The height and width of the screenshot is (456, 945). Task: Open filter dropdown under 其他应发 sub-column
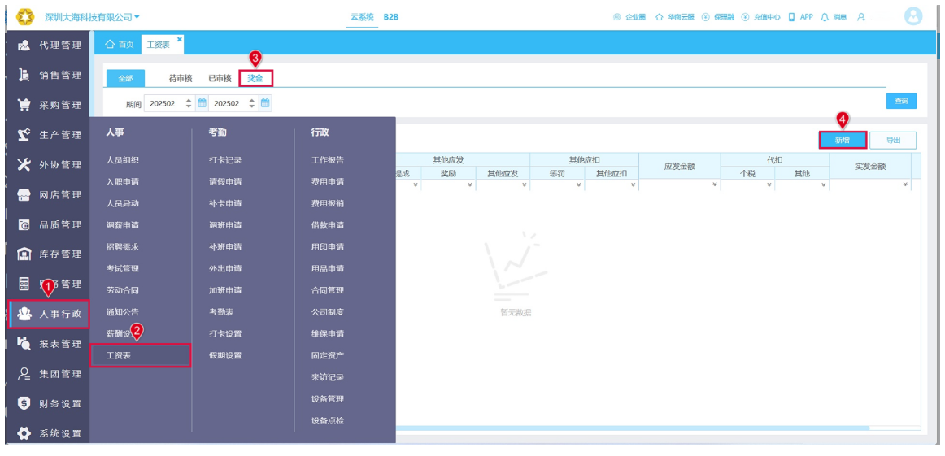pyautogui.click(x=524, y=185)
